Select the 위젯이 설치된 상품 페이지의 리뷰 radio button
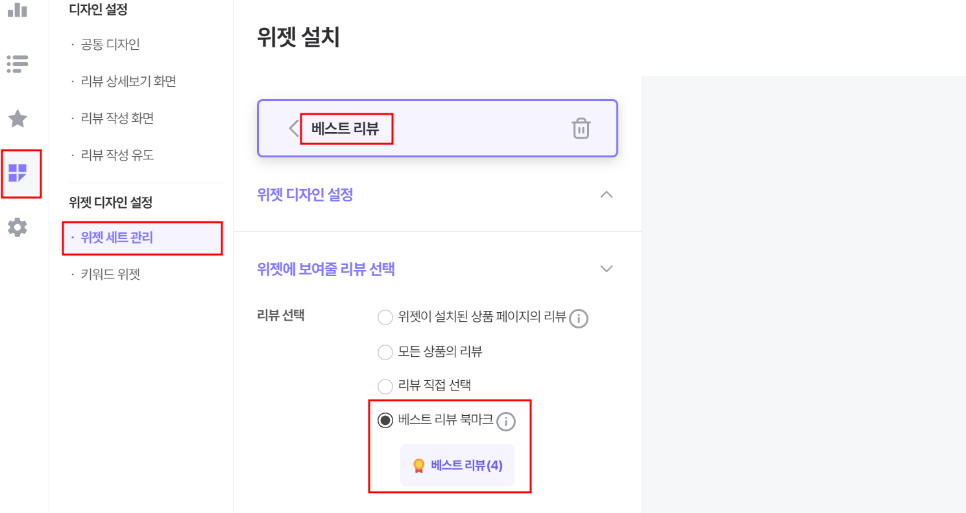 point(385,317)
